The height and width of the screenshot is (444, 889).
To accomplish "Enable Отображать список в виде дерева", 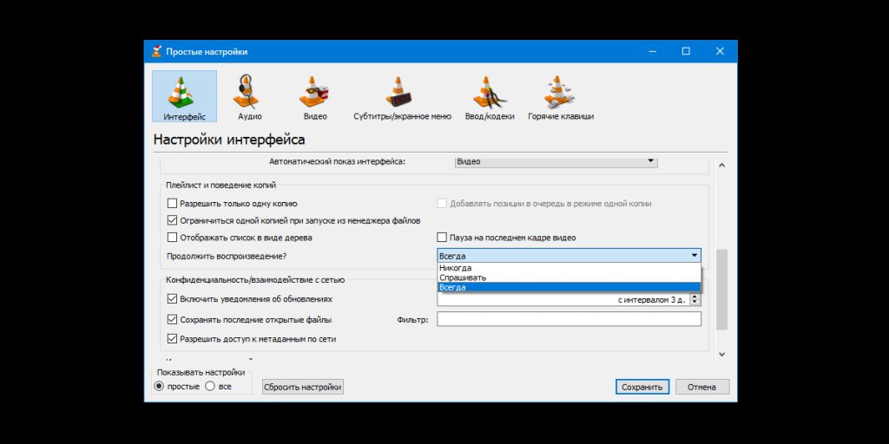I will pyautogui.click(x=173, y=238).
